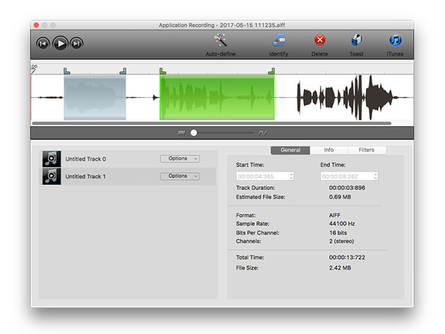Click the Track Duration value 00:00:03:896
The height and width of the screenshot is (334, 445).
point(347,188)
